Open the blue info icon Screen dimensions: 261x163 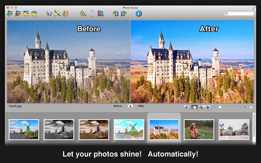pos(139,13)
